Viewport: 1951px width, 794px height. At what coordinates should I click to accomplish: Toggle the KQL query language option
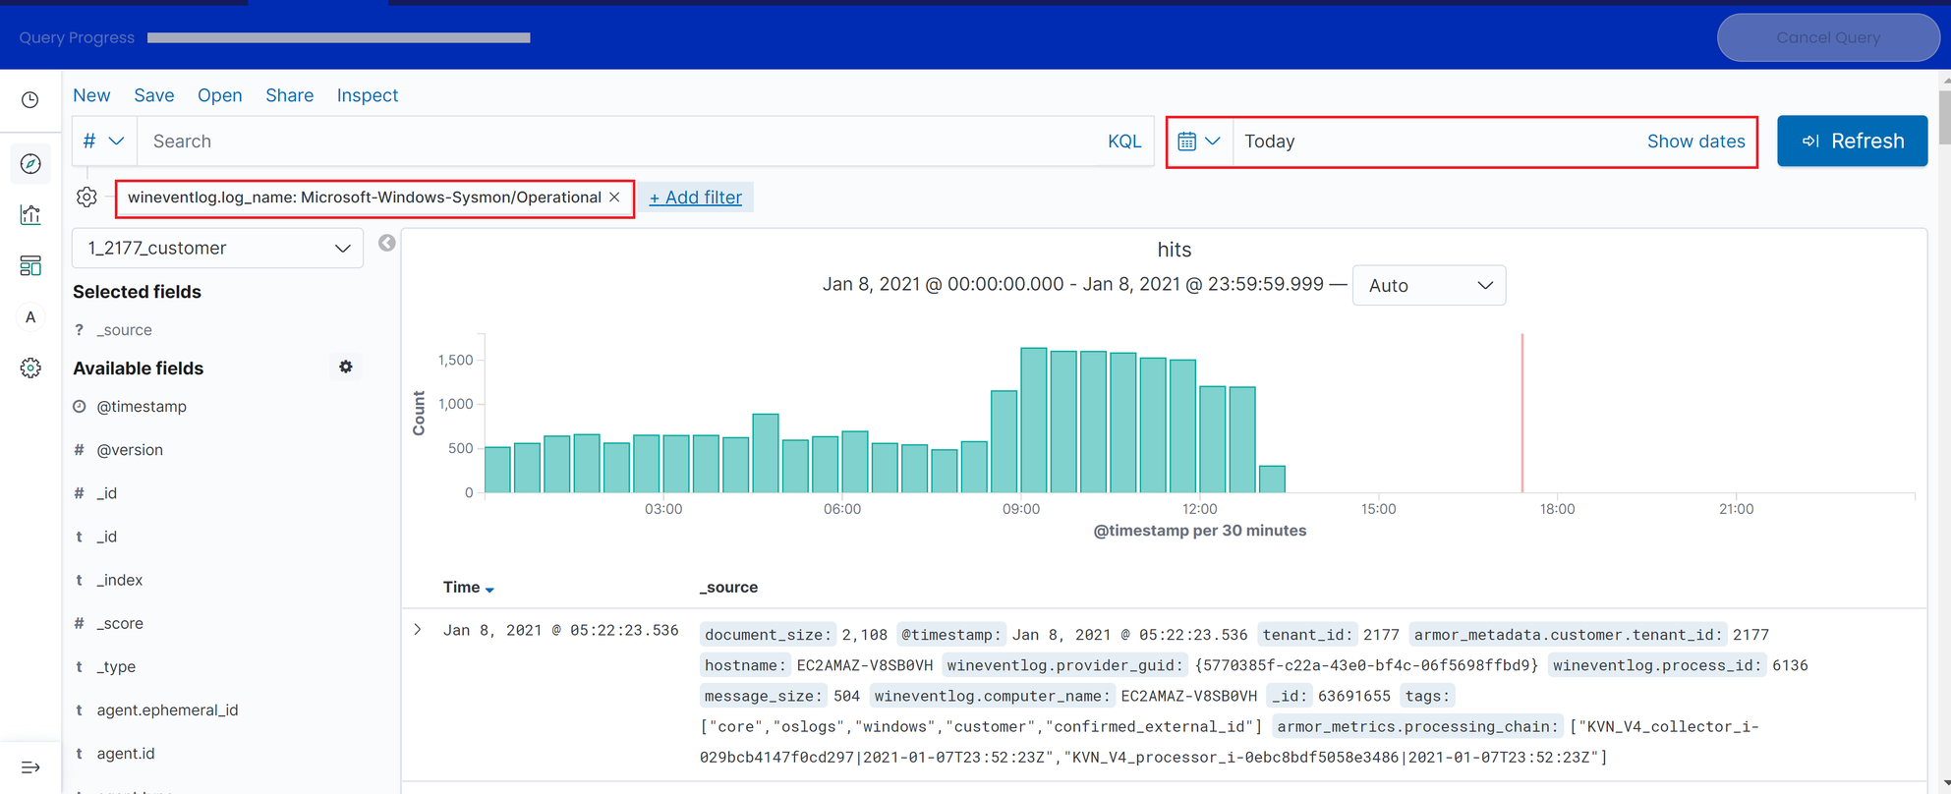1124,142
